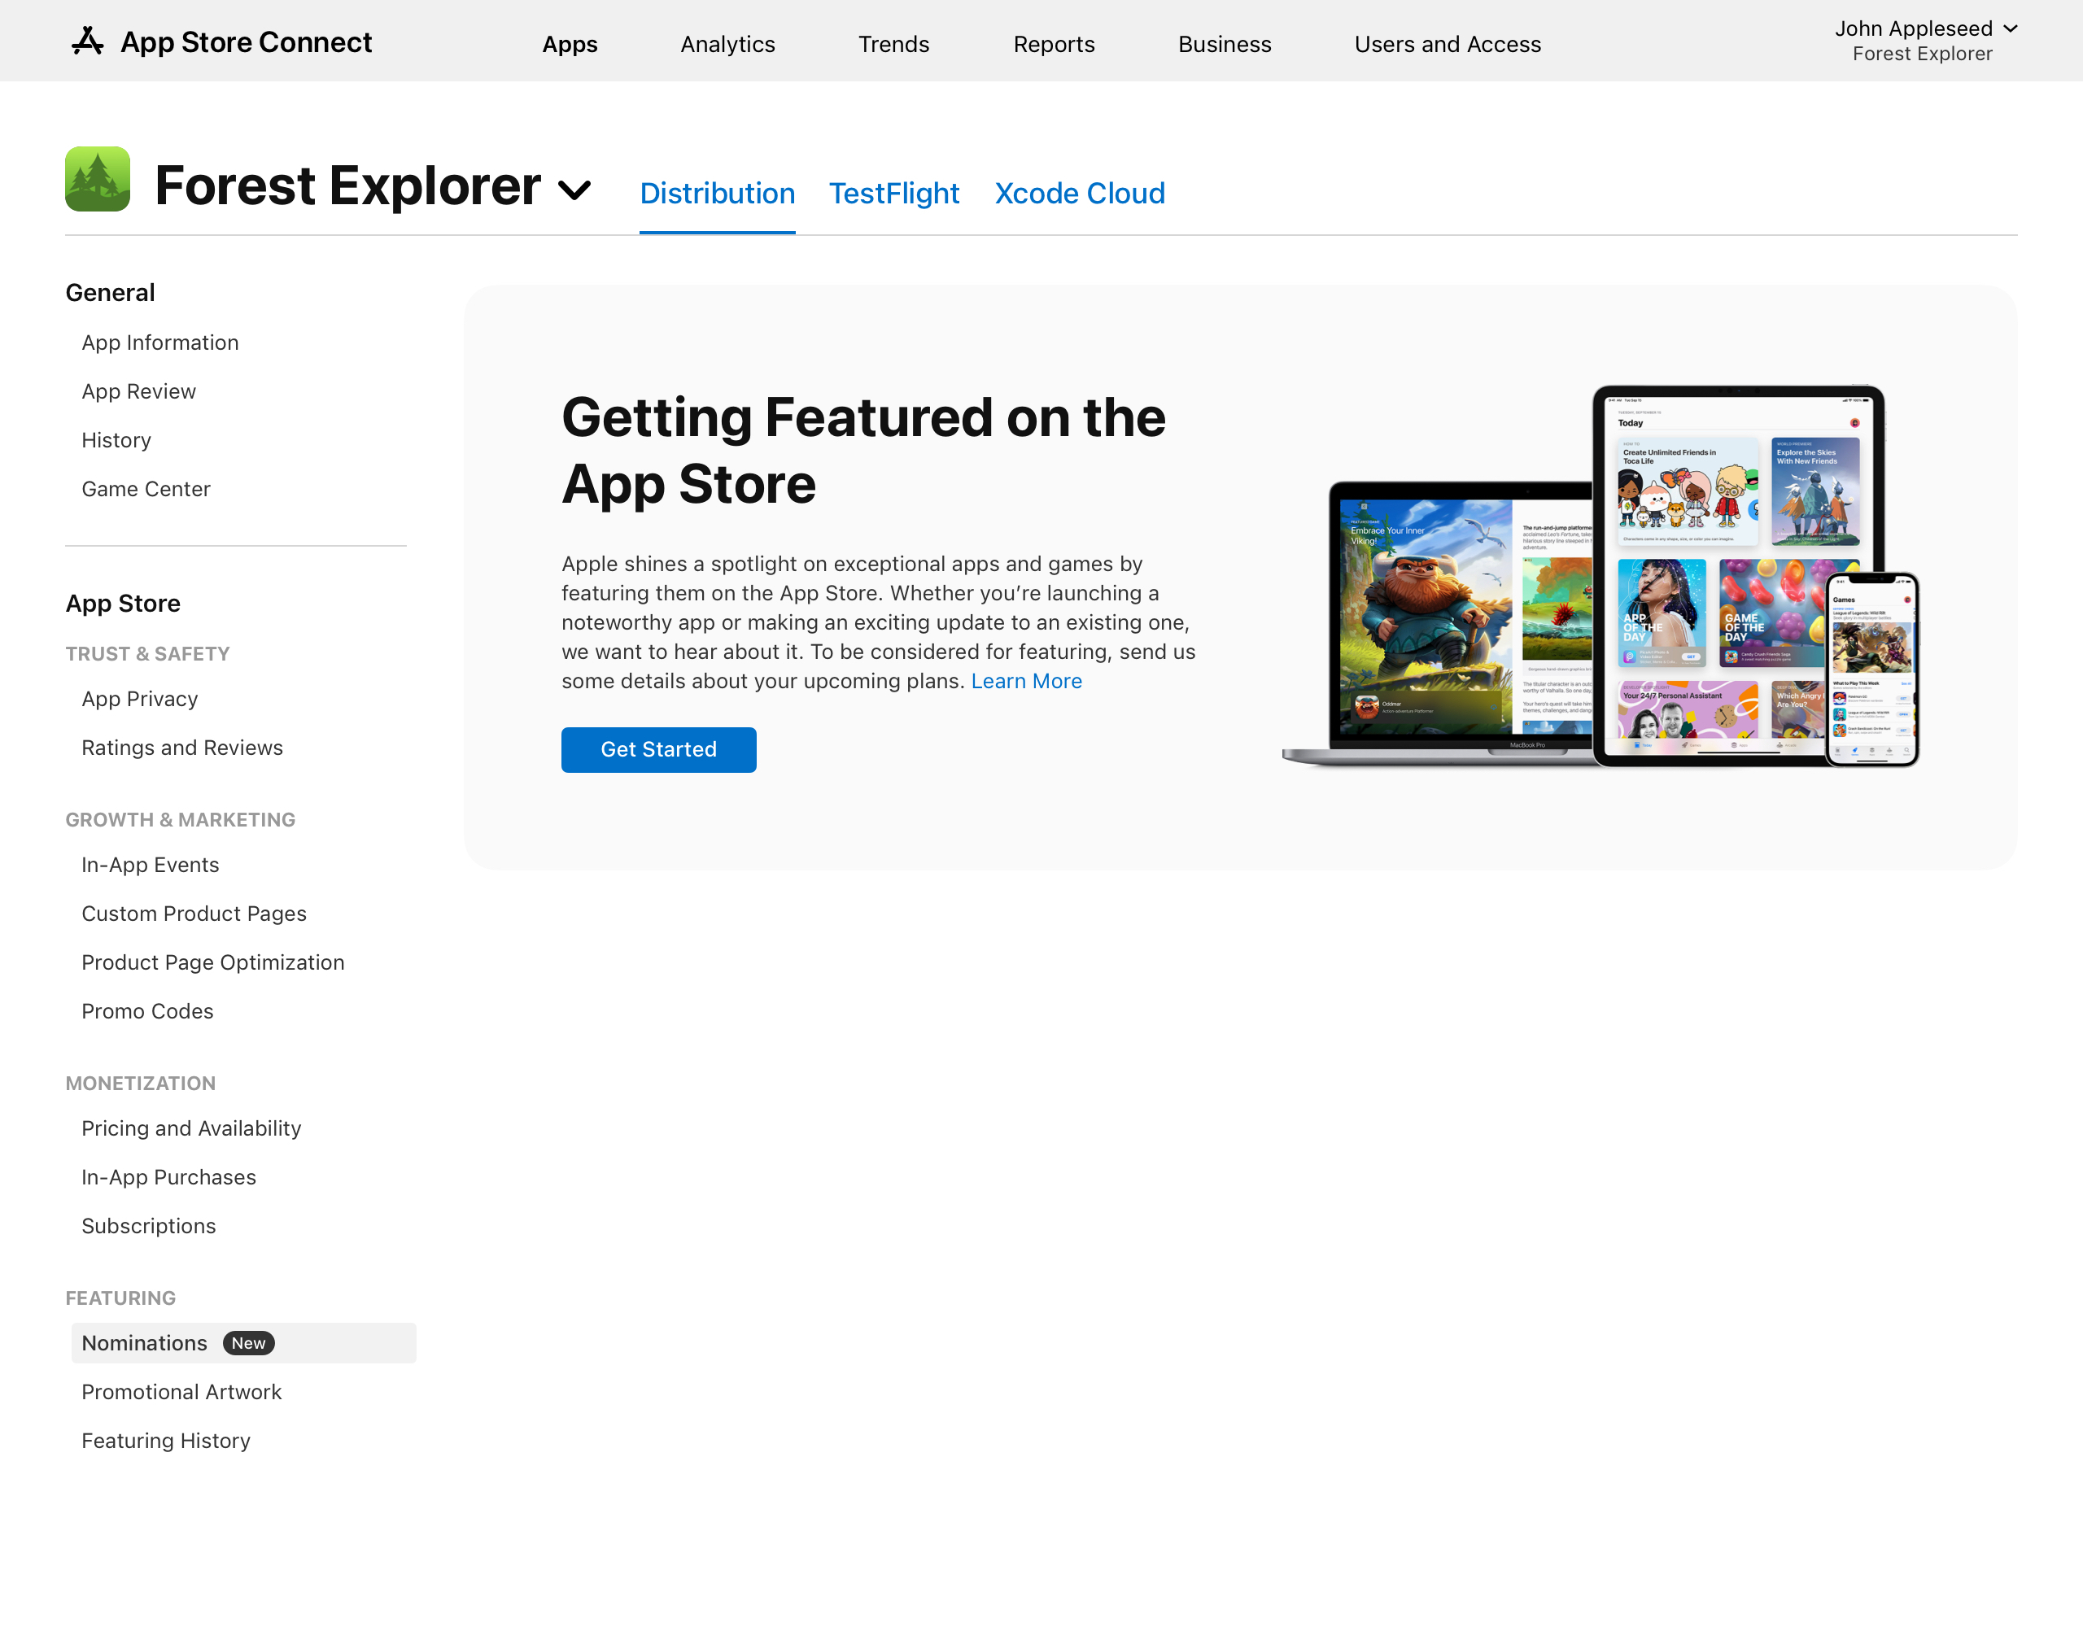Click the Trends menu icon
The width and height of the screenshot is (2083, 1627).
pos(894,42)
